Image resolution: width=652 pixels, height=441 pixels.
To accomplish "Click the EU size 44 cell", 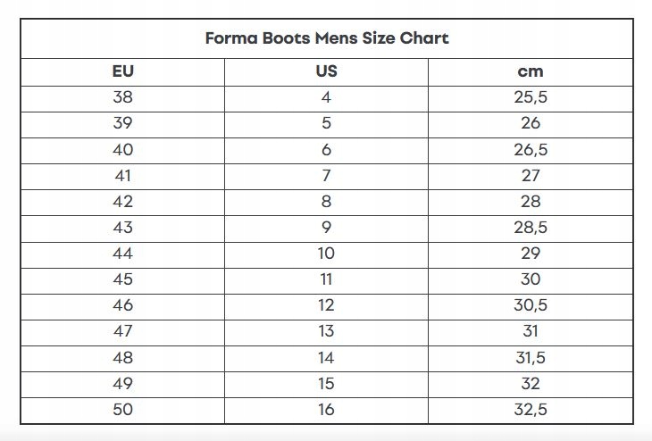I will click(x=123, y=254).
